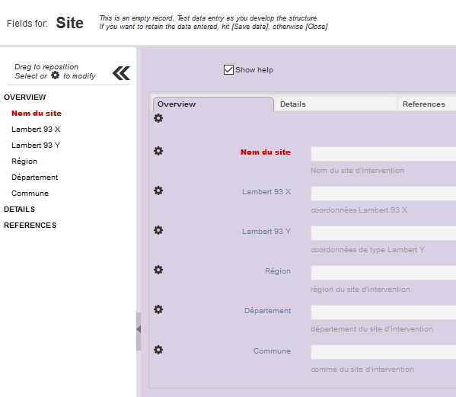
Task: Expand the REFERENCES section in sidebar
Action: tap(30, 226)
